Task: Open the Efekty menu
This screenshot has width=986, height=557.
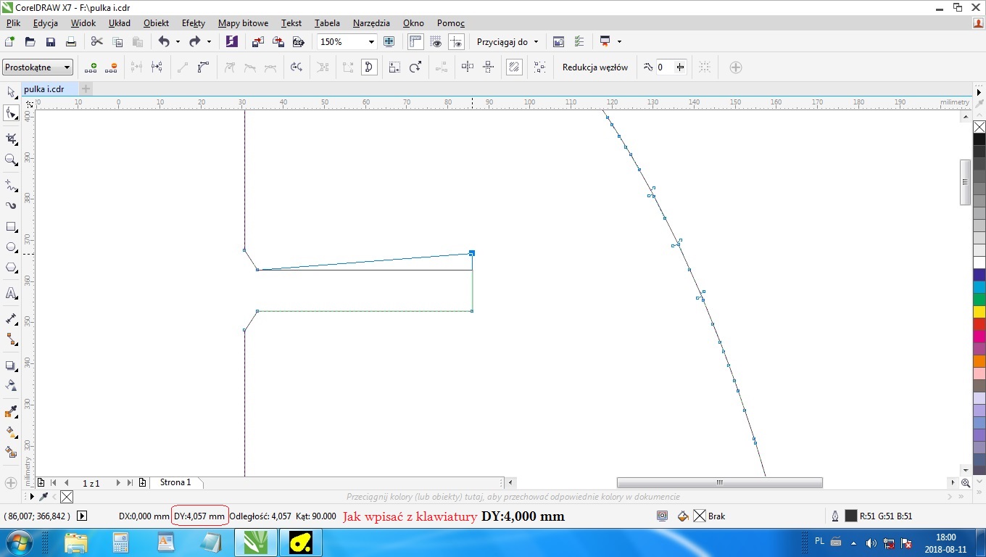Action: tap(194, 23)
